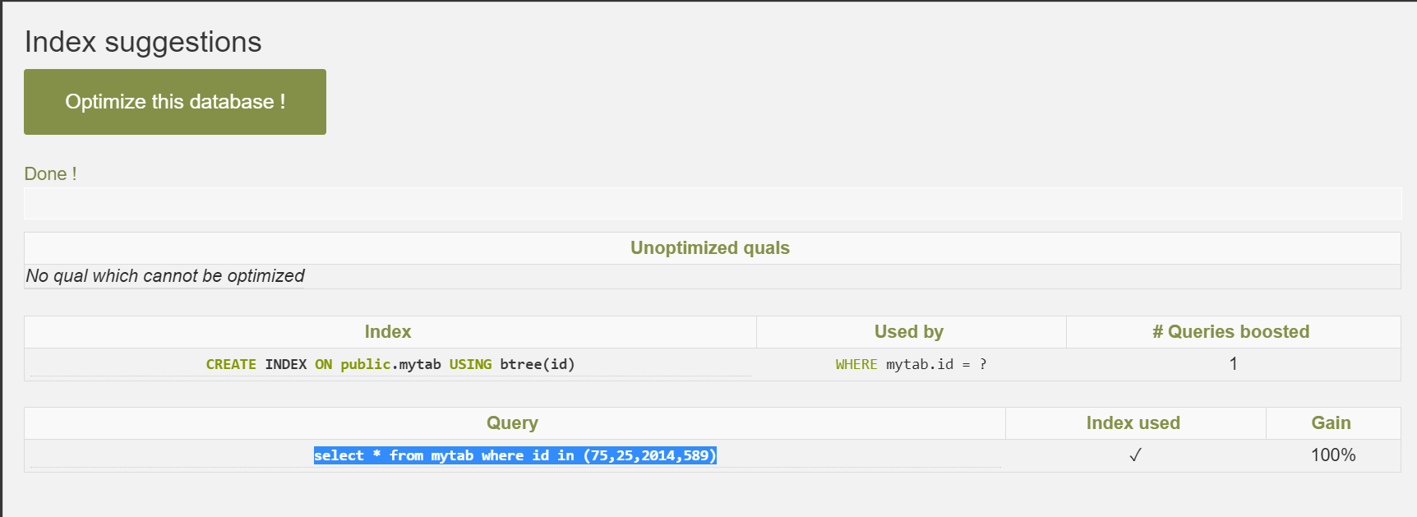Click the empty progress box below Done

[x=712, y=203]
